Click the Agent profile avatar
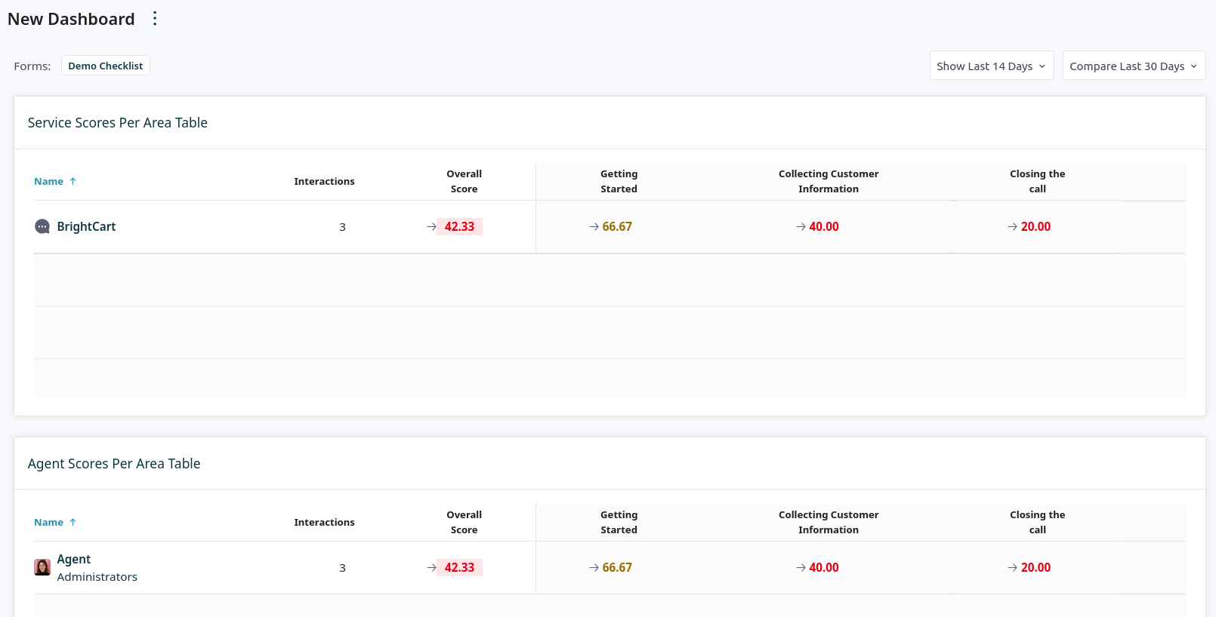Image resolution: width=1216 pixels, height=617 pixels. (x=42, y=567)
